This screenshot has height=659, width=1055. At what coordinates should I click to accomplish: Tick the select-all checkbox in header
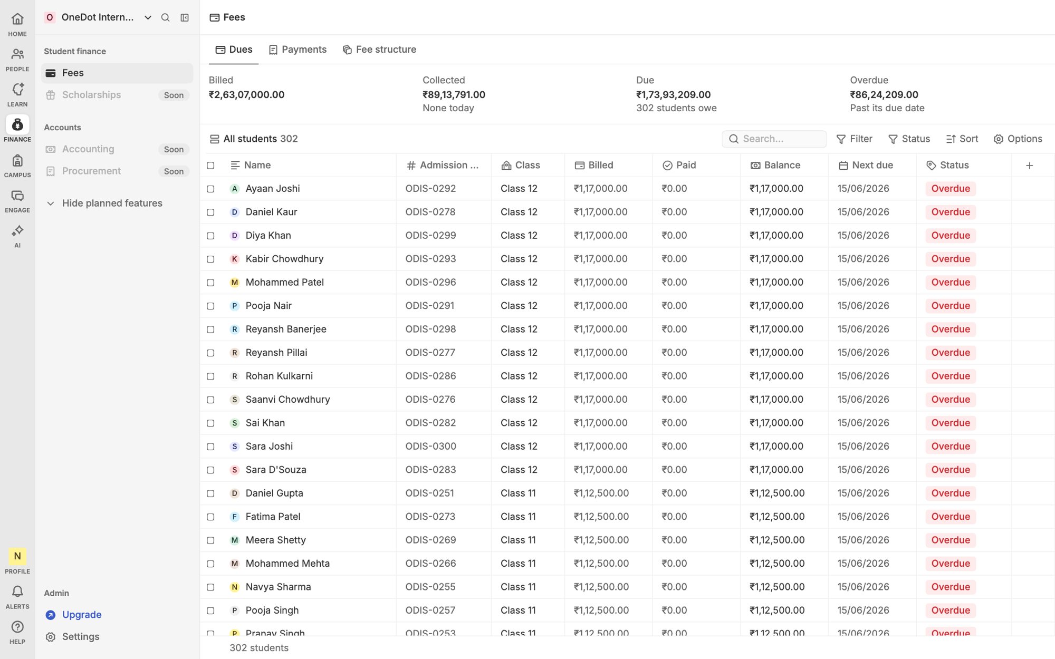coord(210,166)
